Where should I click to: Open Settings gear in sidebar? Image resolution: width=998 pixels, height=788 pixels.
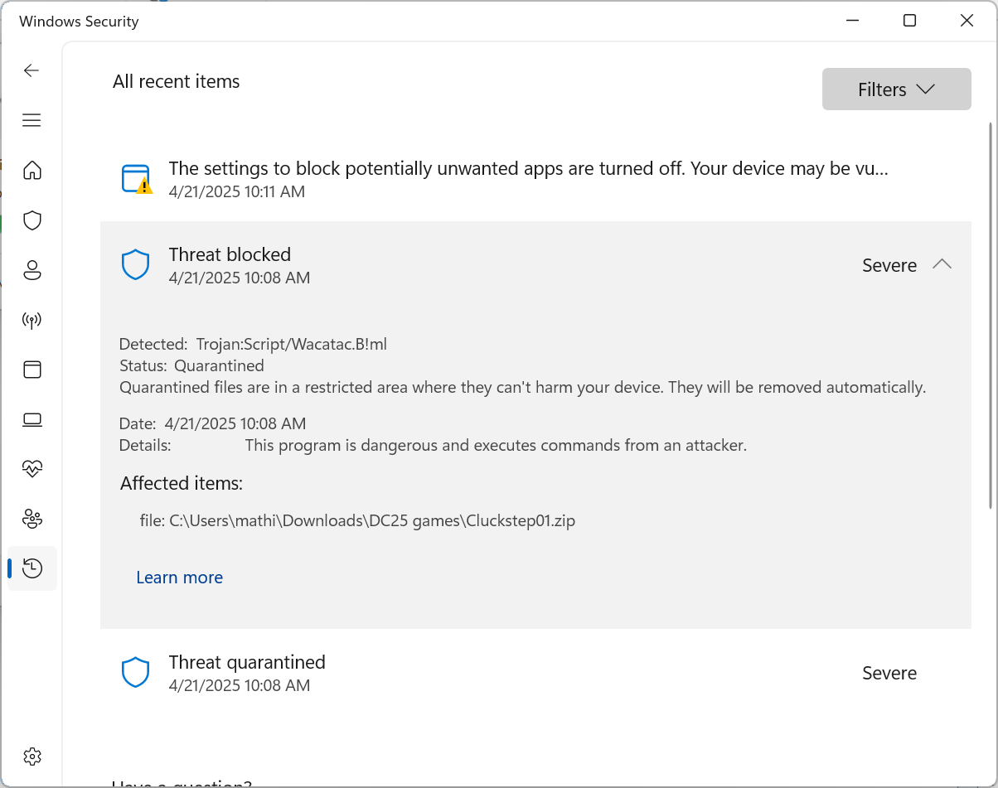tap(32, 757)
